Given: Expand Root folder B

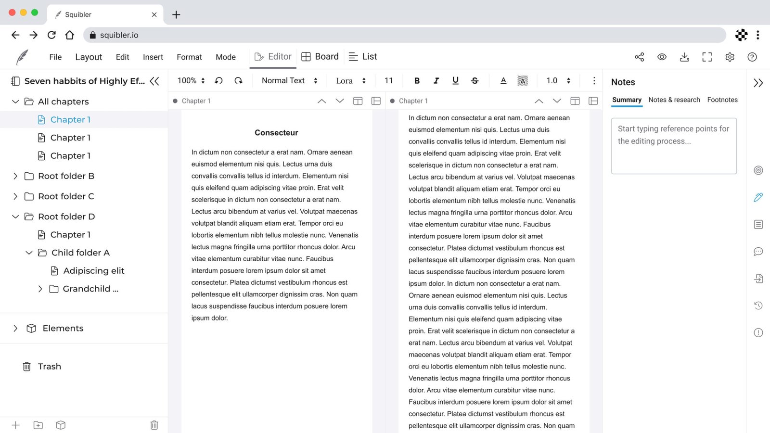Looking at the screenshot, I should coord(15,176).
